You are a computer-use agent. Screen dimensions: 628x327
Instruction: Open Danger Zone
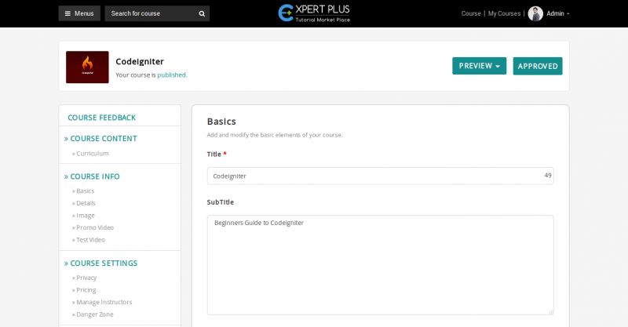pos(94,314)
